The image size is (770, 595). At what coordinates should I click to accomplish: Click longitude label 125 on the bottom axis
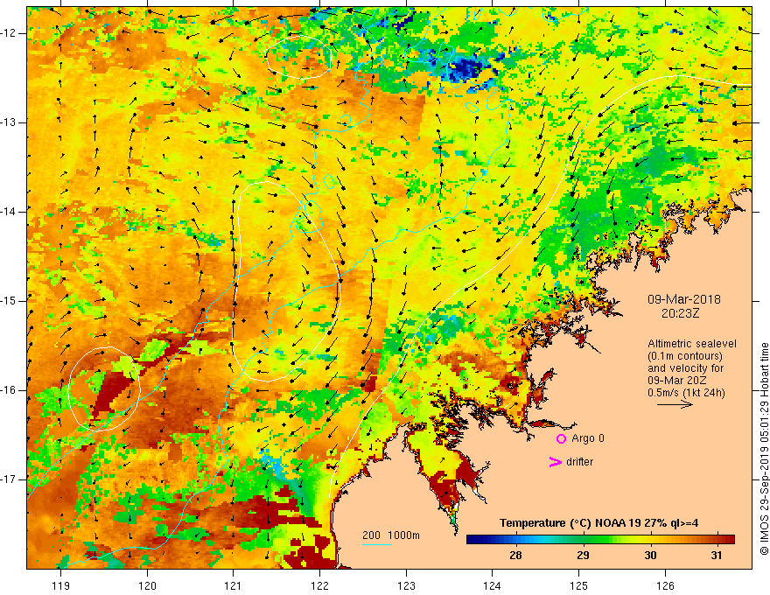click(x=579, y=585)
